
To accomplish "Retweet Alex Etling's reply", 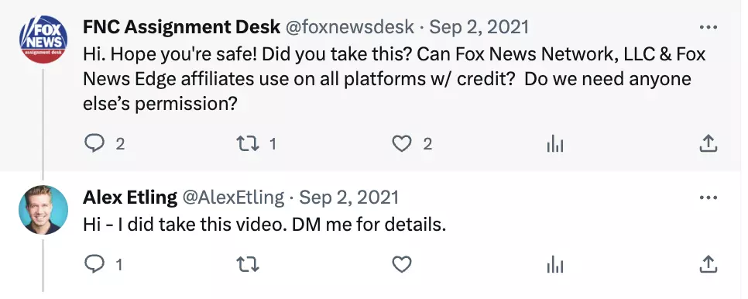I will pyautogui.click(x=248, y=263).
